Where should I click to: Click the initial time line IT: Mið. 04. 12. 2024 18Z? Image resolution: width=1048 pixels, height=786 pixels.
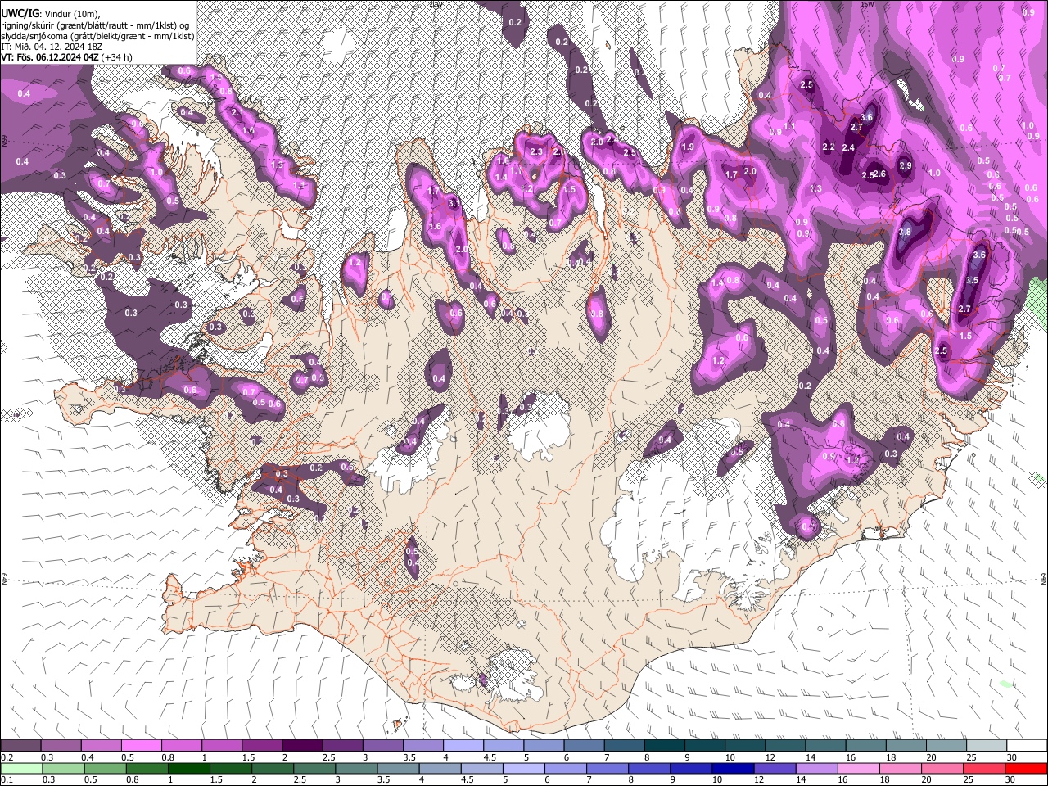click(50, 47)
